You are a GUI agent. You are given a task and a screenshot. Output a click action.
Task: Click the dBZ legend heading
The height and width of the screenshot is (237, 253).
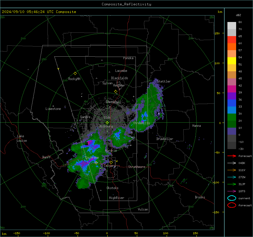(238, 15)
